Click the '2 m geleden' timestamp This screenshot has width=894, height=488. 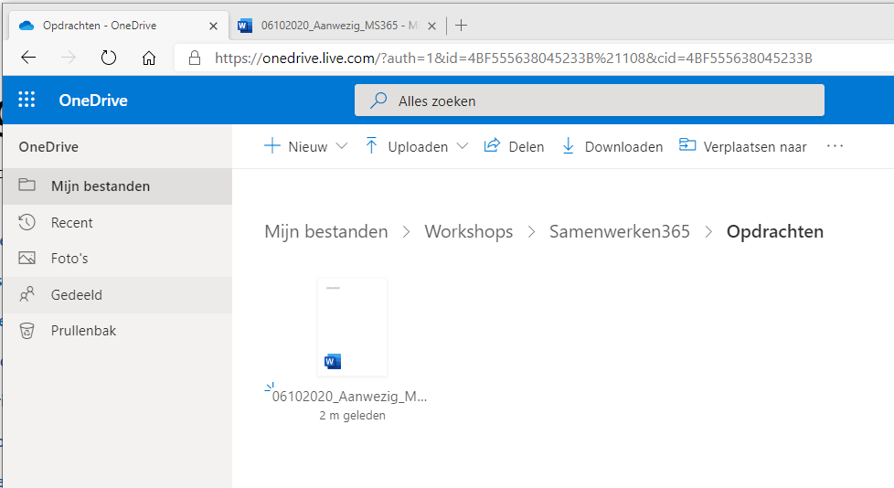pyautogui.click(x=352, y=416)
